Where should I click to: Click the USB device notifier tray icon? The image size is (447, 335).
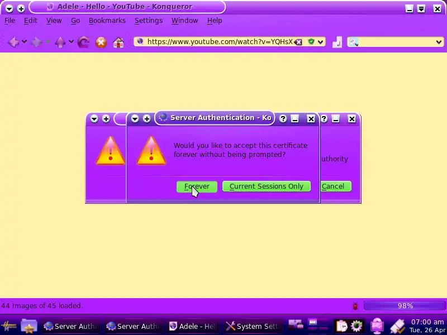coord(398,326)
